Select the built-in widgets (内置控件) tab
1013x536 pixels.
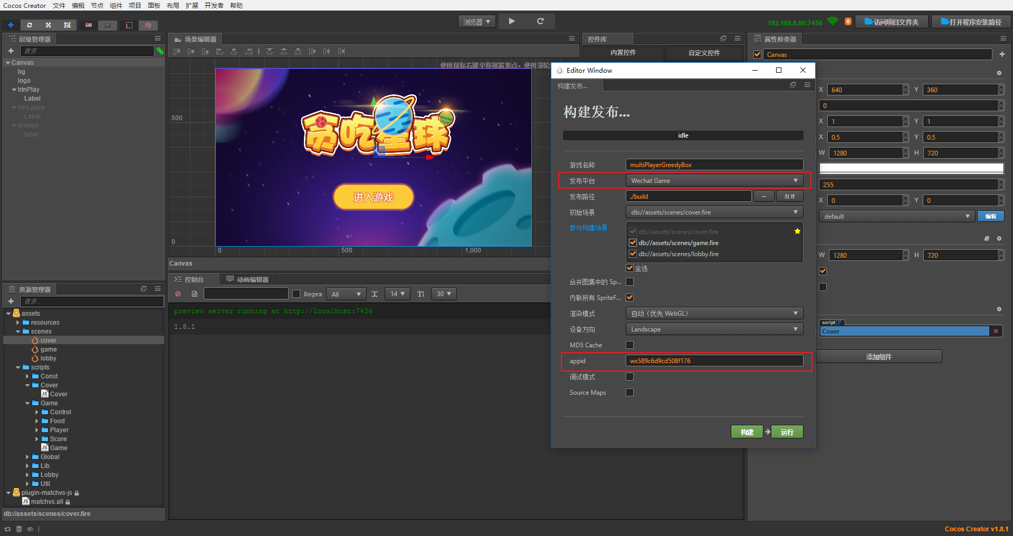[623, 53]
